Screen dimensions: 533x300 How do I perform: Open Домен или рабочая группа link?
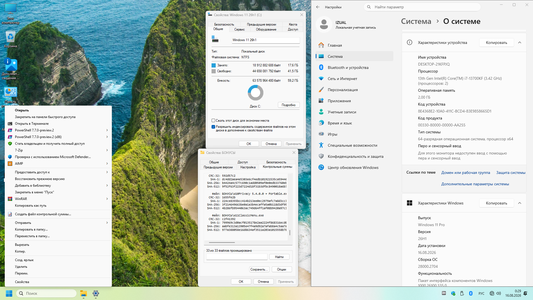pos(466,172)
